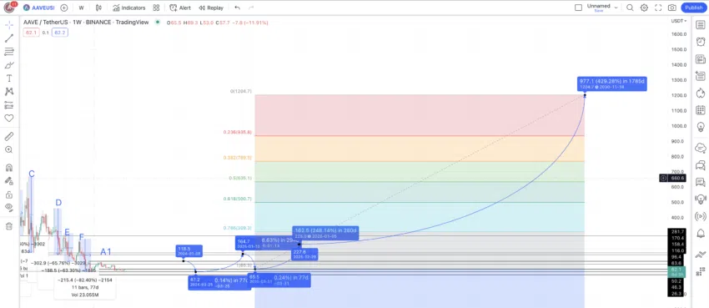Viewport: 709px width, 308px height.
Task: Open the USDT currency dropdown
Action: point(678,21)
